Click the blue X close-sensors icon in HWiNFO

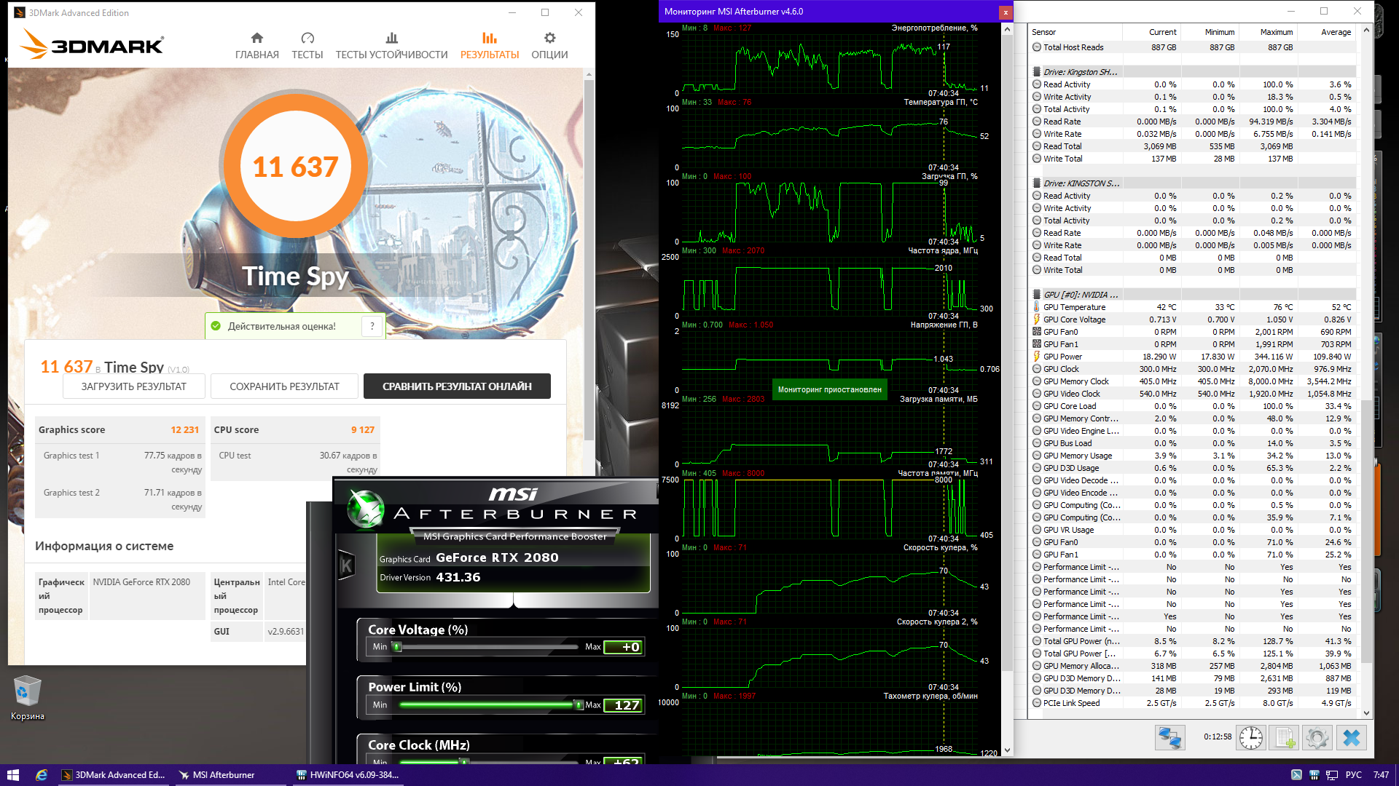click(1351, 737)
